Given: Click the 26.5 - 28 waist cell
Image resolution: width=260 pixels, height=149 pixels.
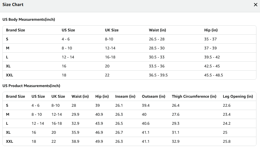Looking at the screenshot, I should 156,39.
